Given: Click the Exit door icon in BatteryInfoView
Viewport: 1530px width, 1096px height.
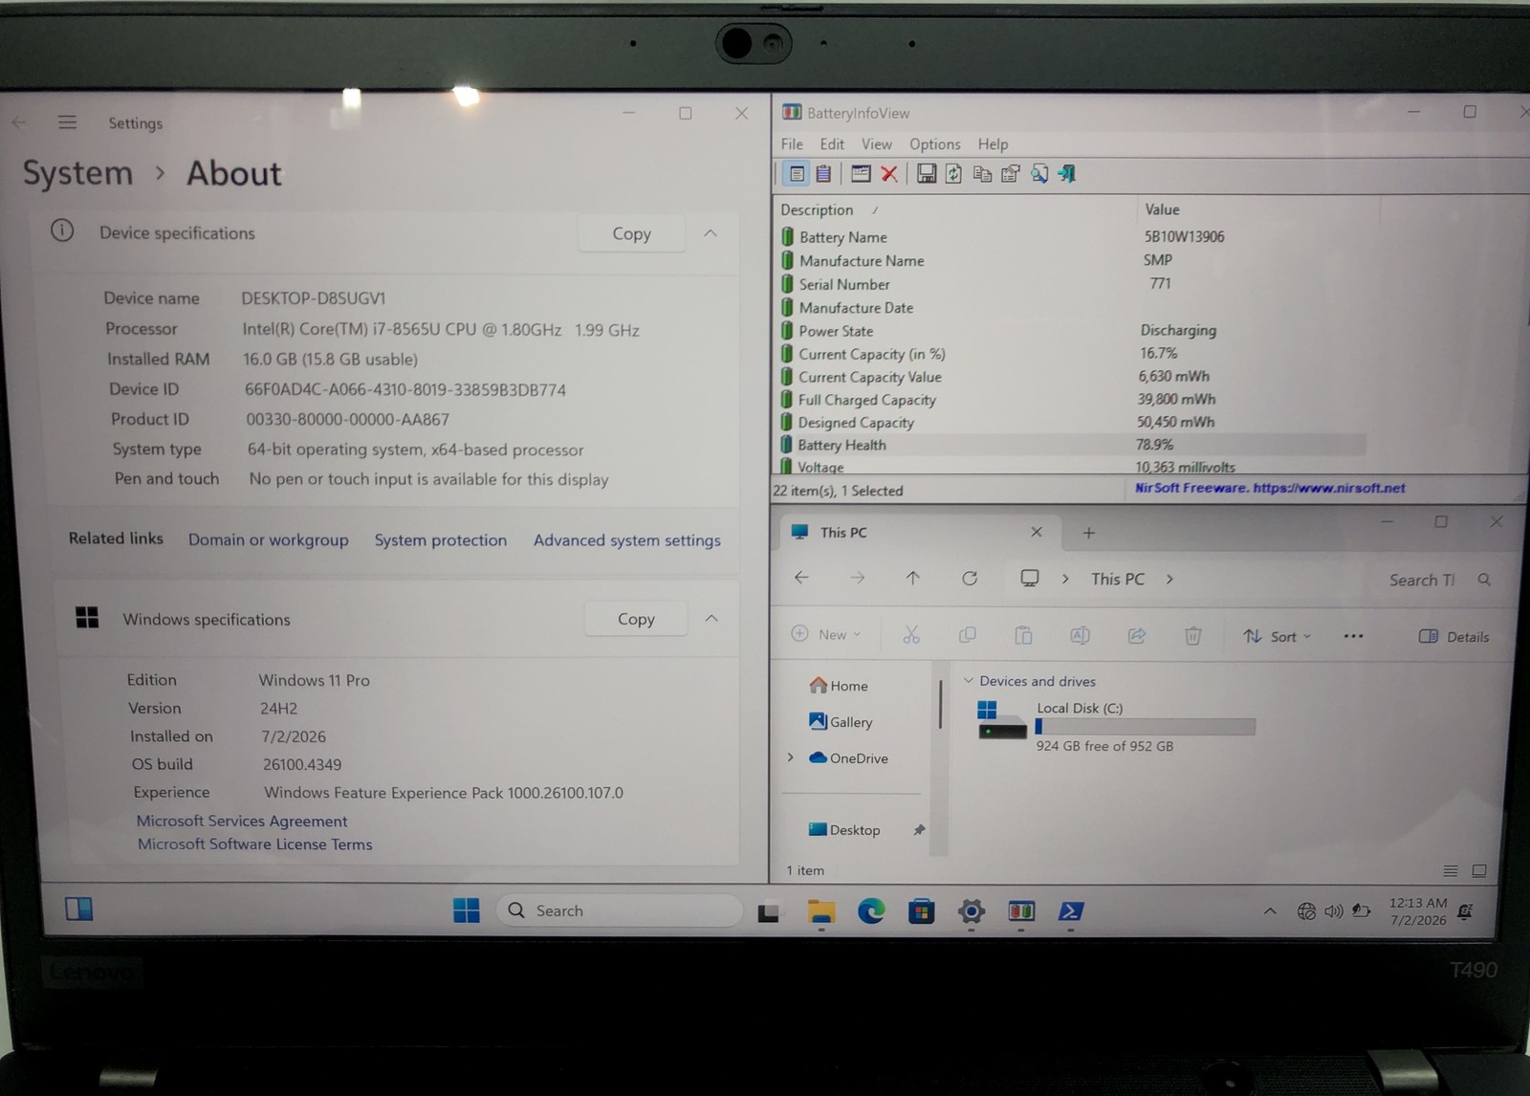Looking at the screenshot, I should click(1067, 174).
